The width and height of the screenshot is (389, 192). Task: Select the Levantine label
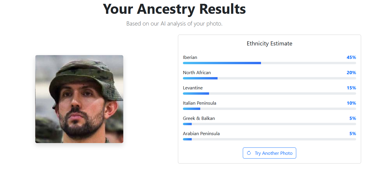point(193,88)
